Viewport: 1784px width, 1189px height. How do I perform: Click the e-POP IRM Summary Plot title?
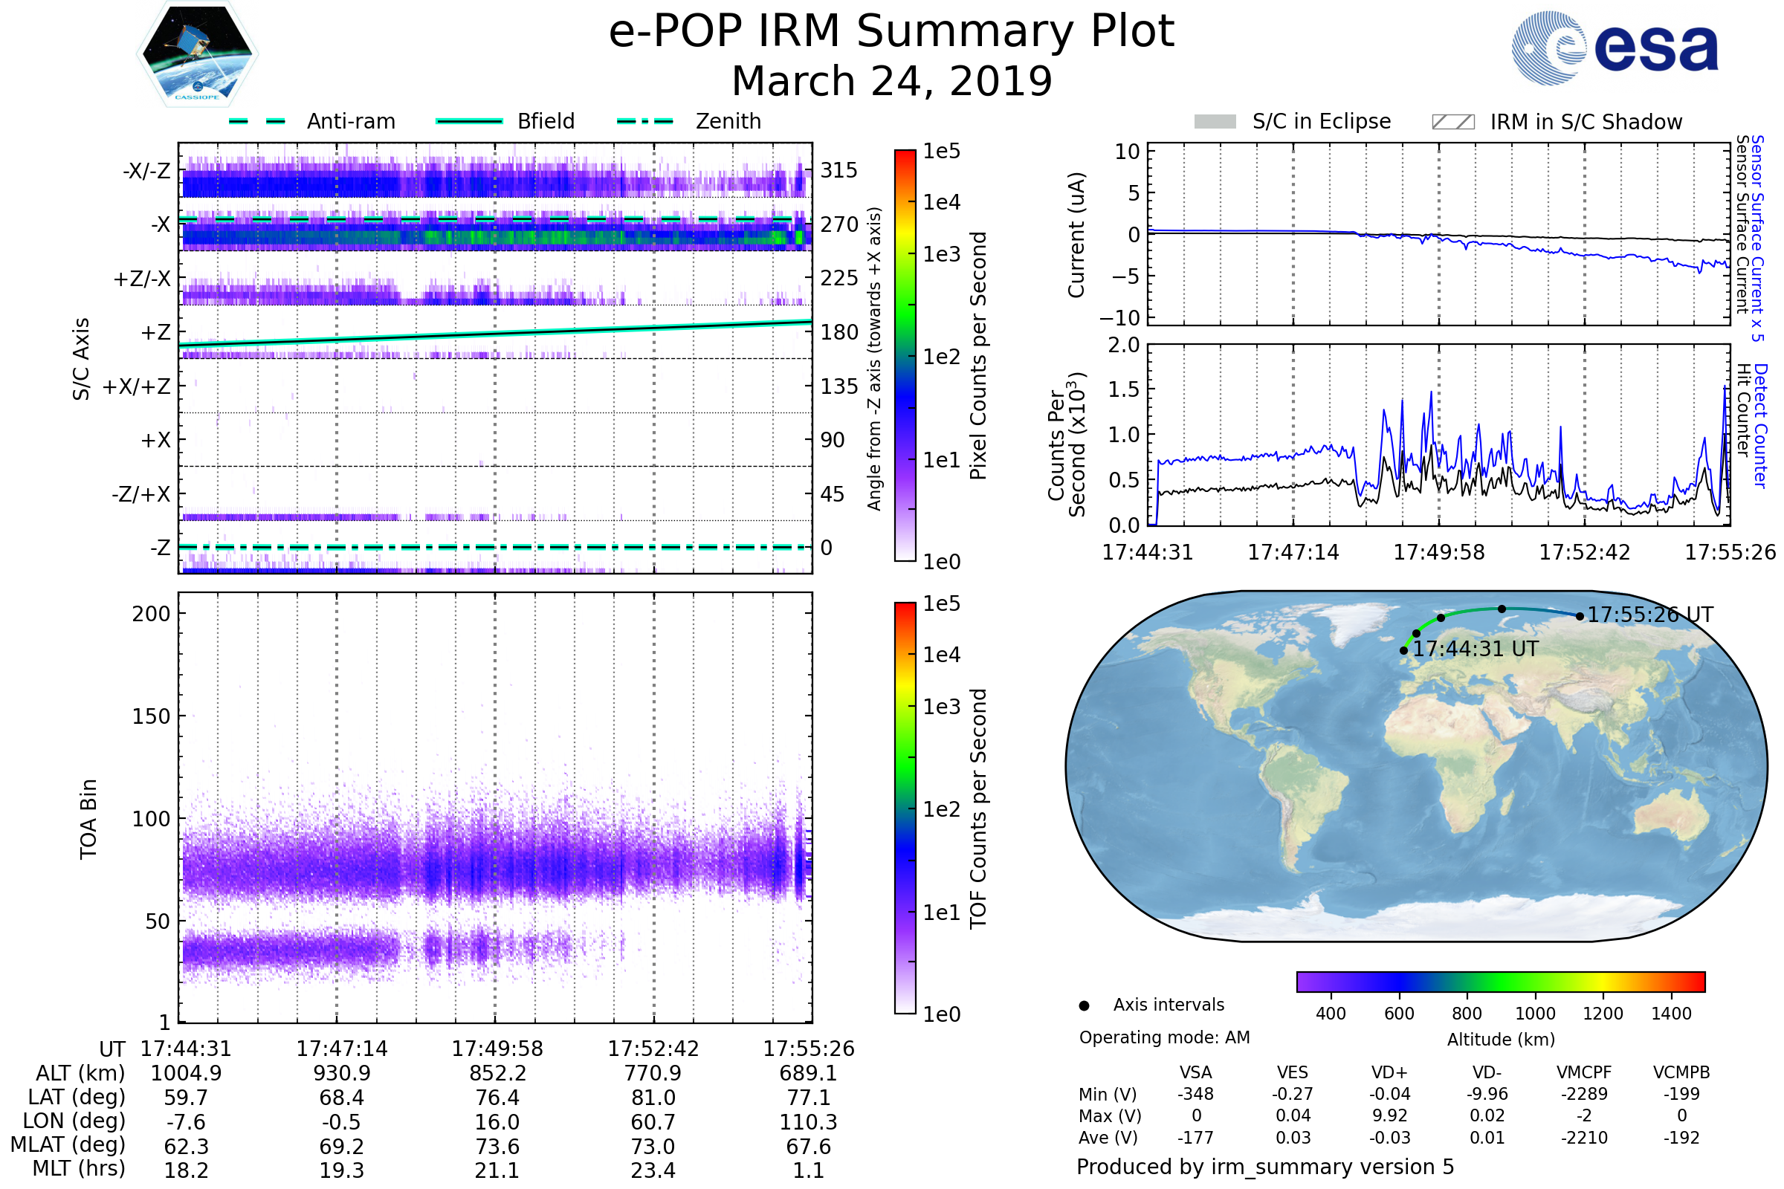click(891, 32)
